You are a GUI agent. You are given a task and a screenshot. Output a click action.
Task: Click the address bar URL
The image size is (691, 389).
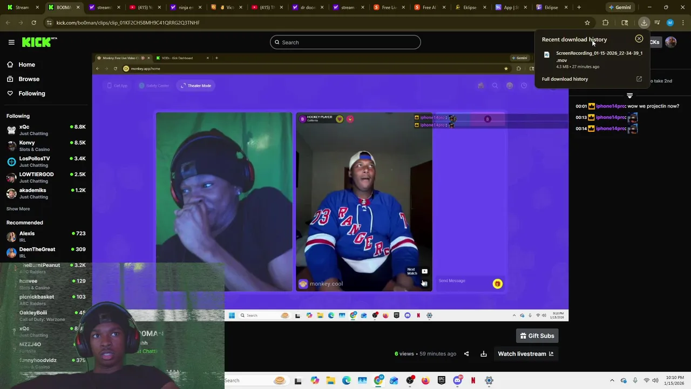point(128,23)
